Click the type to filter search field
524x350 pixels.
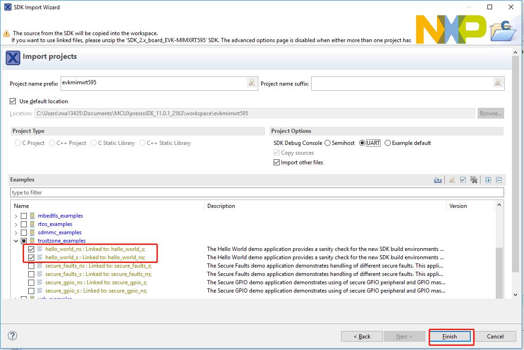(257, 193)
